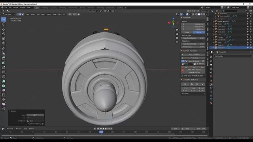Viewport: 253px width, 142px height.
Task: Toggle the camera view icon
Action: click(x=177, y=38)
